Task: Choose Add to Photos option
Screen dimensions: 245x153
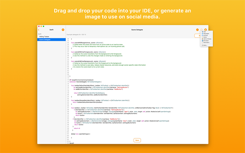Action: (x=206, y=39)
